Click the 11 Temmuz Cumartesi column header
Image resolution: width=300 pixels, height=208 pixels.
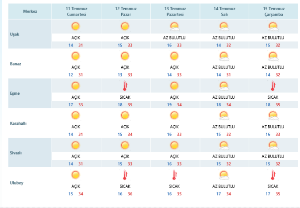[77, 12]
